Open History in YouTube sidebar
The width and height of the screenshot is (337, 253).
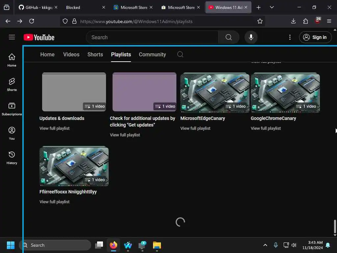[x=12, y=158]
